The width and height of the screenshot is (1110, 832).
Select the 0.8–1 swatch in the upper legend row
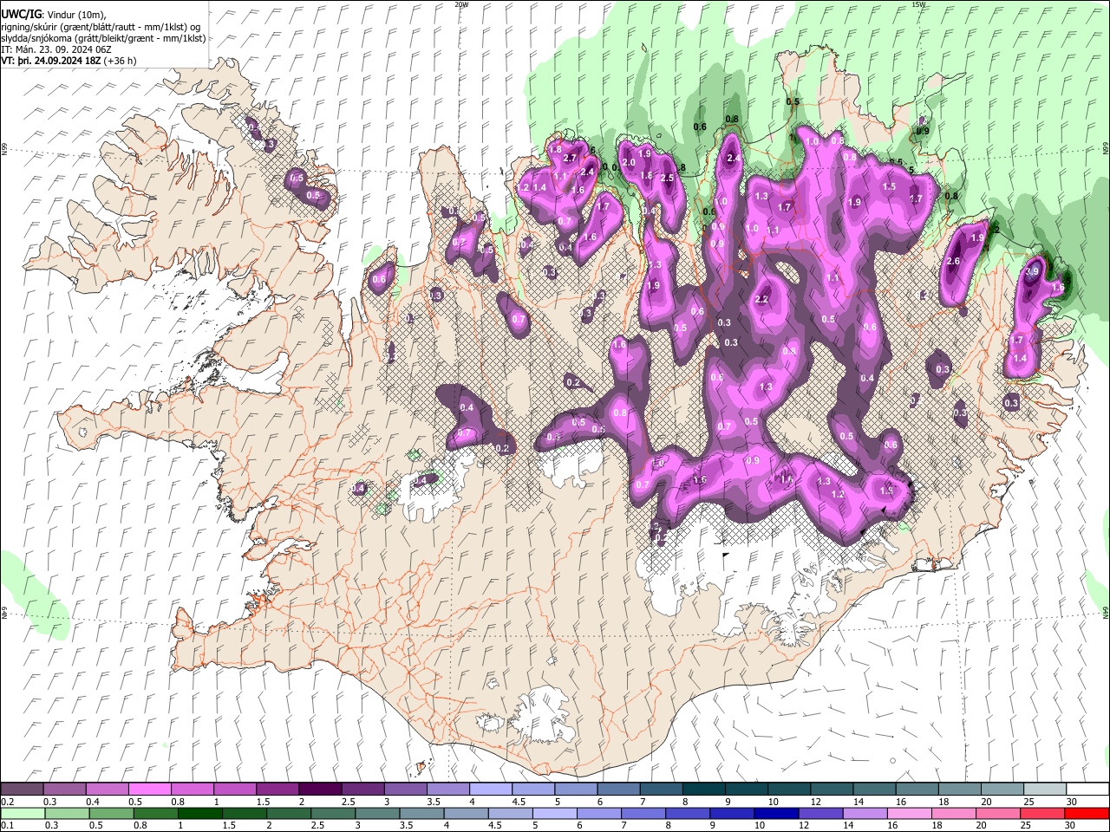click(192, 789)
